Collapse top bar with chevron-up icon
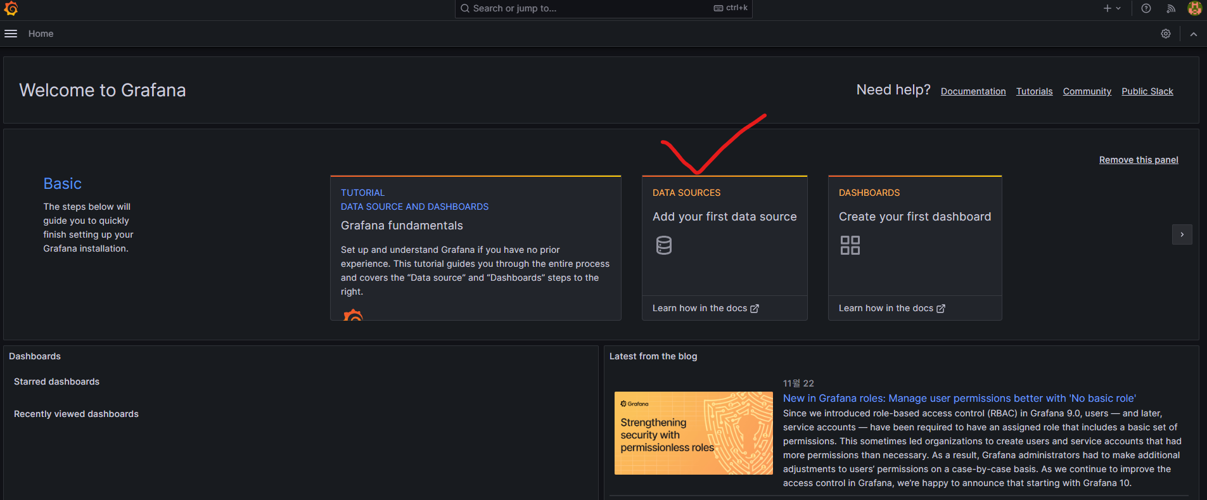Image resolution: width=1207 pixels, height=500 pixels. pos(1194,34)
